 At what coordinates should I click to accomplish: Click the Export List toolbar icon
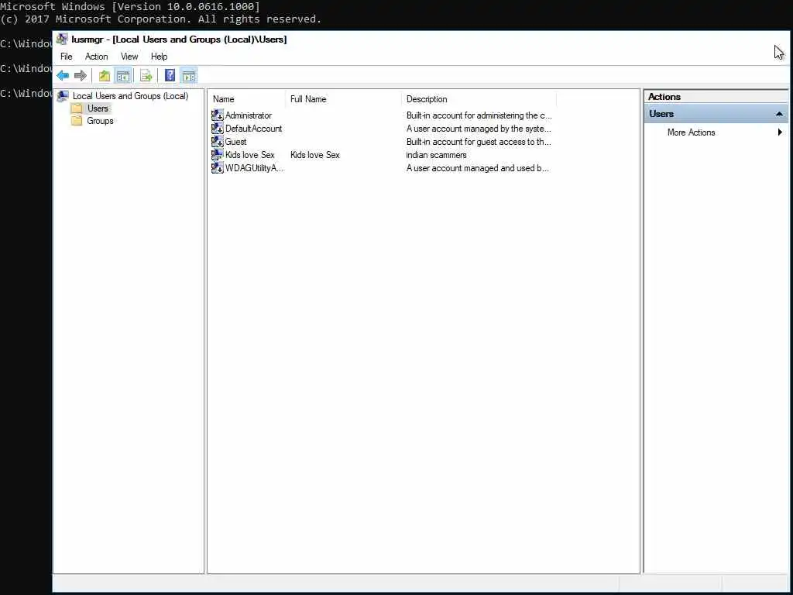point(146,76)
